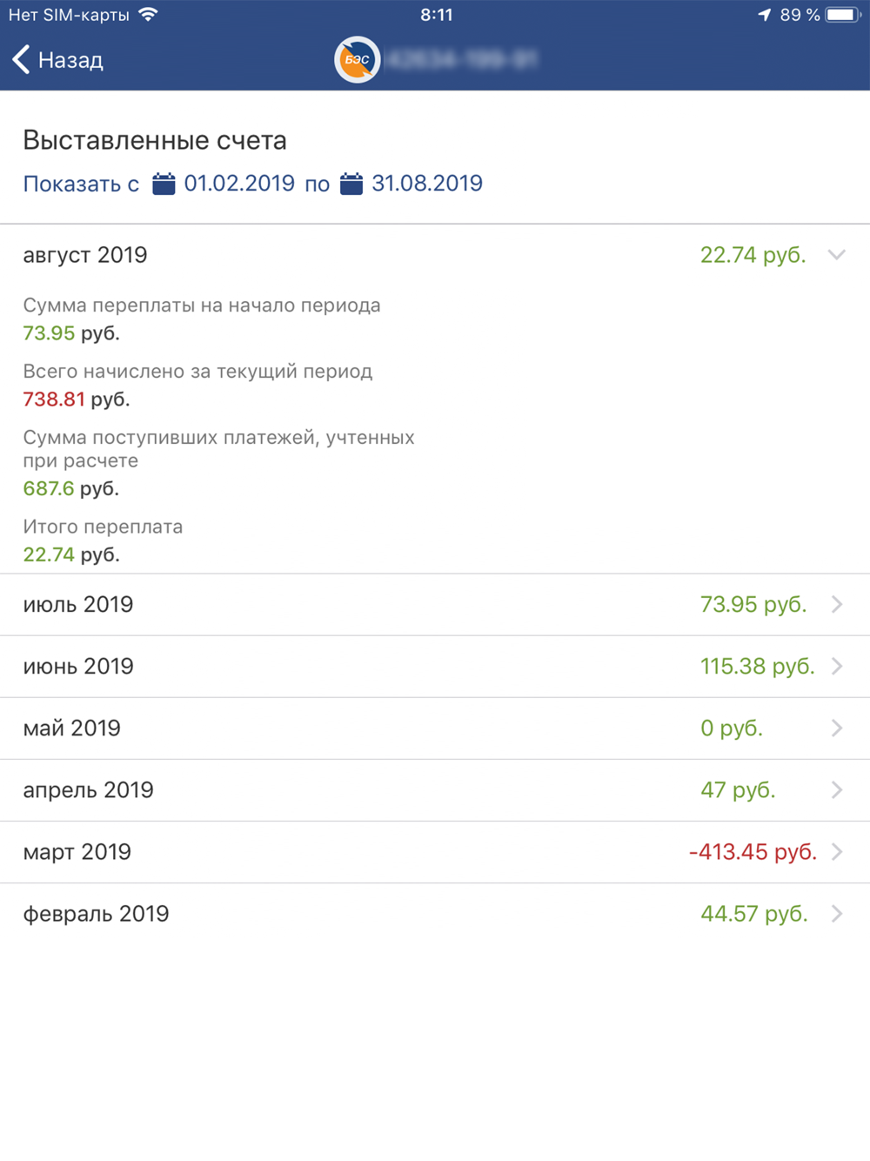The image size is (870, 1161).
Task: Open the май 2019 bill row
Action: [x=435, y=728]
